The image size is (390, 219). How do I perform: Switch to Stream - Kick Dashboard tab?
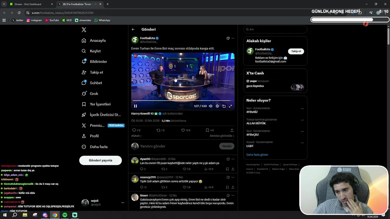[31, 4]
